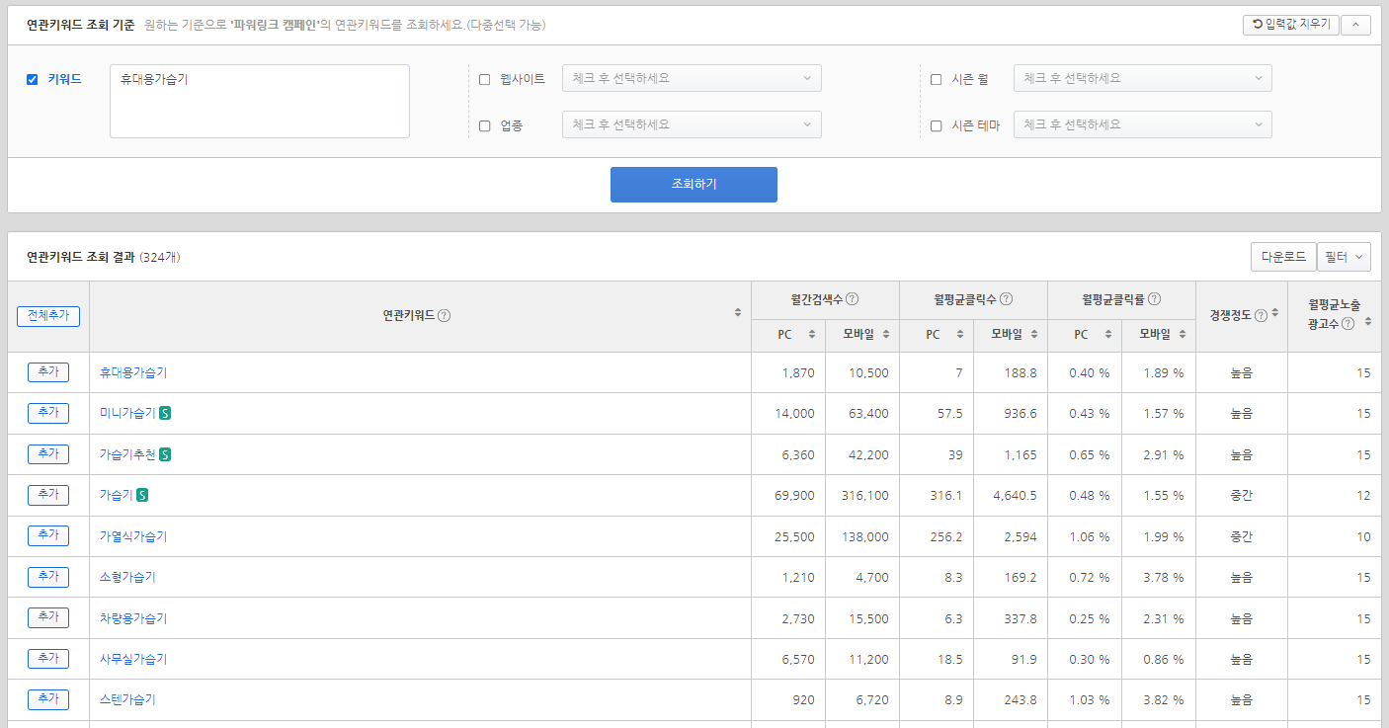This screenshot has height=728, width=1389.
Task: Select 중간 competition value in 가열식가습기 row
Action: coord(1242,536)
